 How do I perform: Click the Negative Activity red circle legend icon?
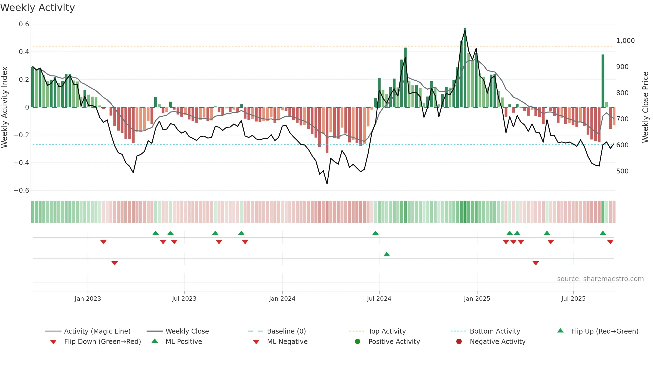point(459,341)
